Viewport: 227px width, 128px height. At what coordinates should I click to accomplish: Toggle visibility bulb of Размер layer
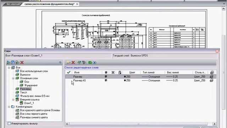(106, 76)
